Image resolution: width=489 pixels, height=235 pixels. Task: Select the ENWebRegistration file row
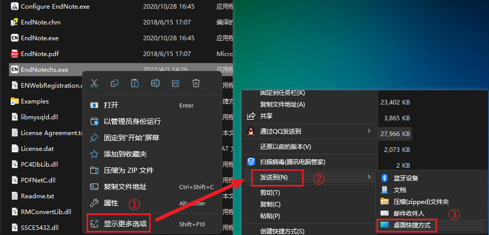[x=46, y=85]
